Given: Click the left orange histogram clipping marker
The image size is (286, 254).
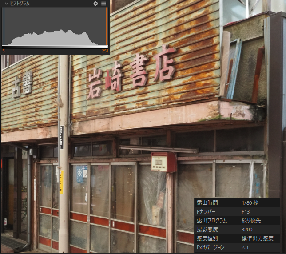Looking at the screenshot, I should 4,26.
